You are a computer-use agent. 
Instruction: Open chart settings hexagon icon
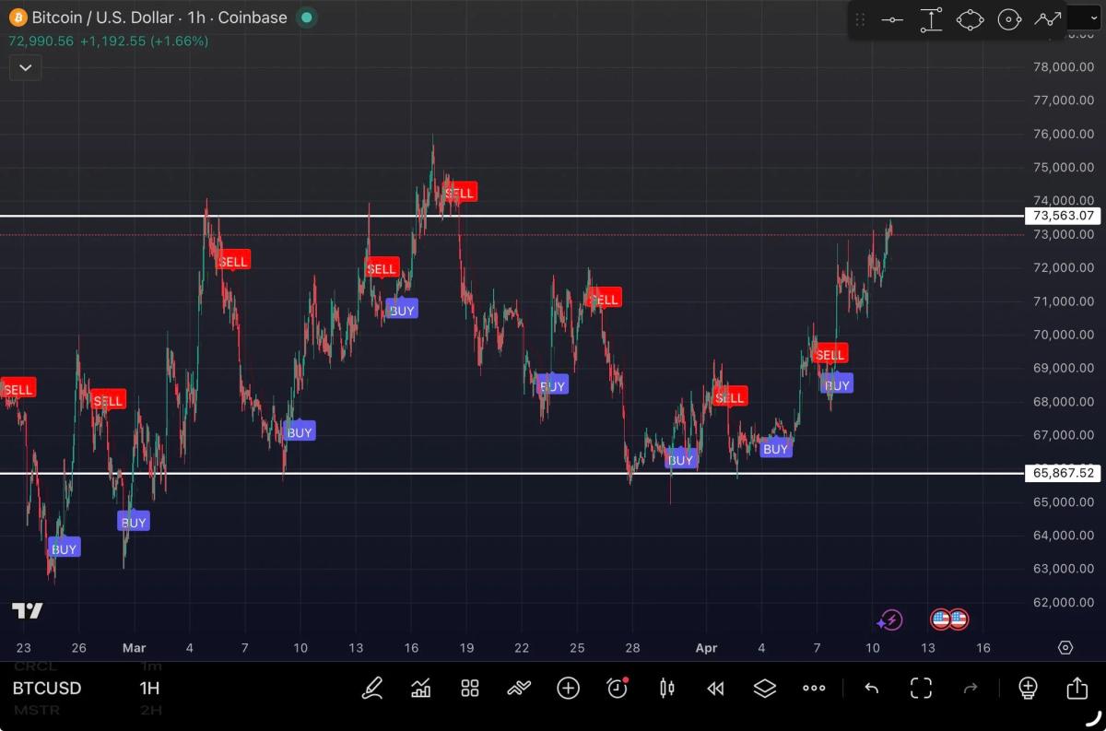[1065, 647]
